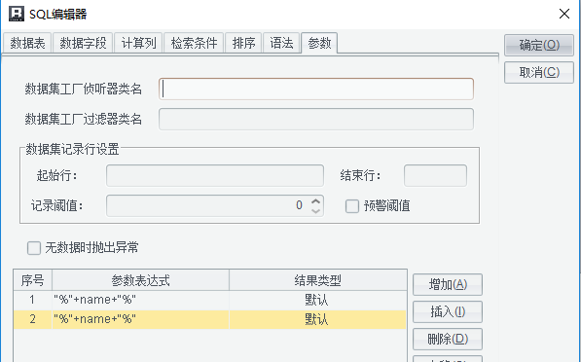The height and width of the screenshot is (362, 581).
Task: Click the 序号 column header
Action: [33, 280]
